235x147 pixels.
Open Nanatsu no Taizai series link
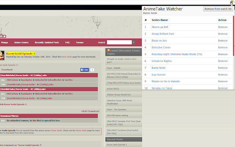(162, 88)
